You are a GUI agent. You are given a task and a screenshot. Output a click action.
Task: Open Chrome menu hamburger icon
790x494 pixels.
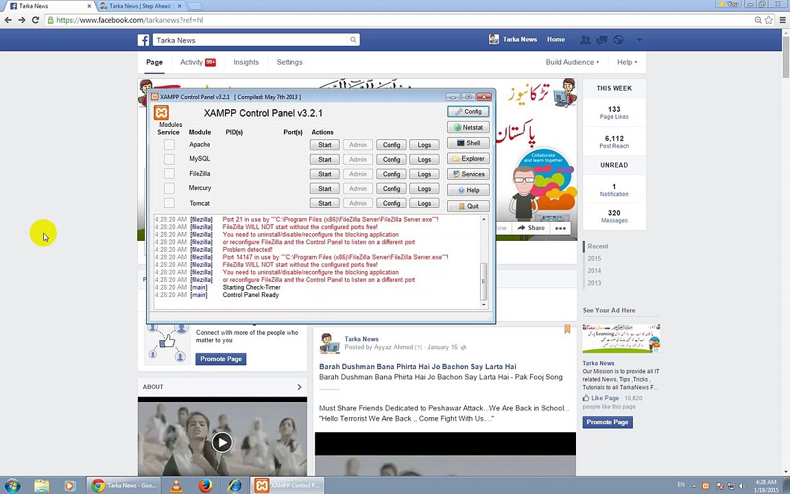782,20
